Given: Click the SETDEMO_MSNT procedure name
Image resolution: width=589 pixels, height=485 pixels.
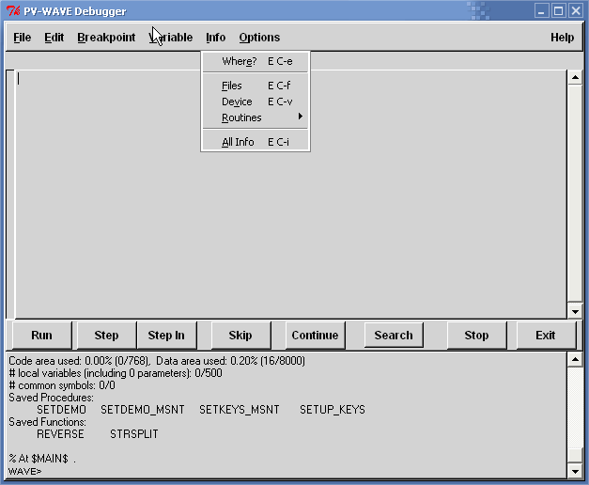Looking at the screenshot, I should tap(143, 410).
